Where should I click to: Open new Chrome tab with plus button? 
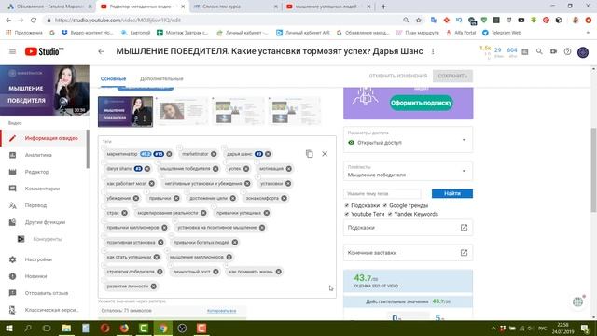[383, 7]
